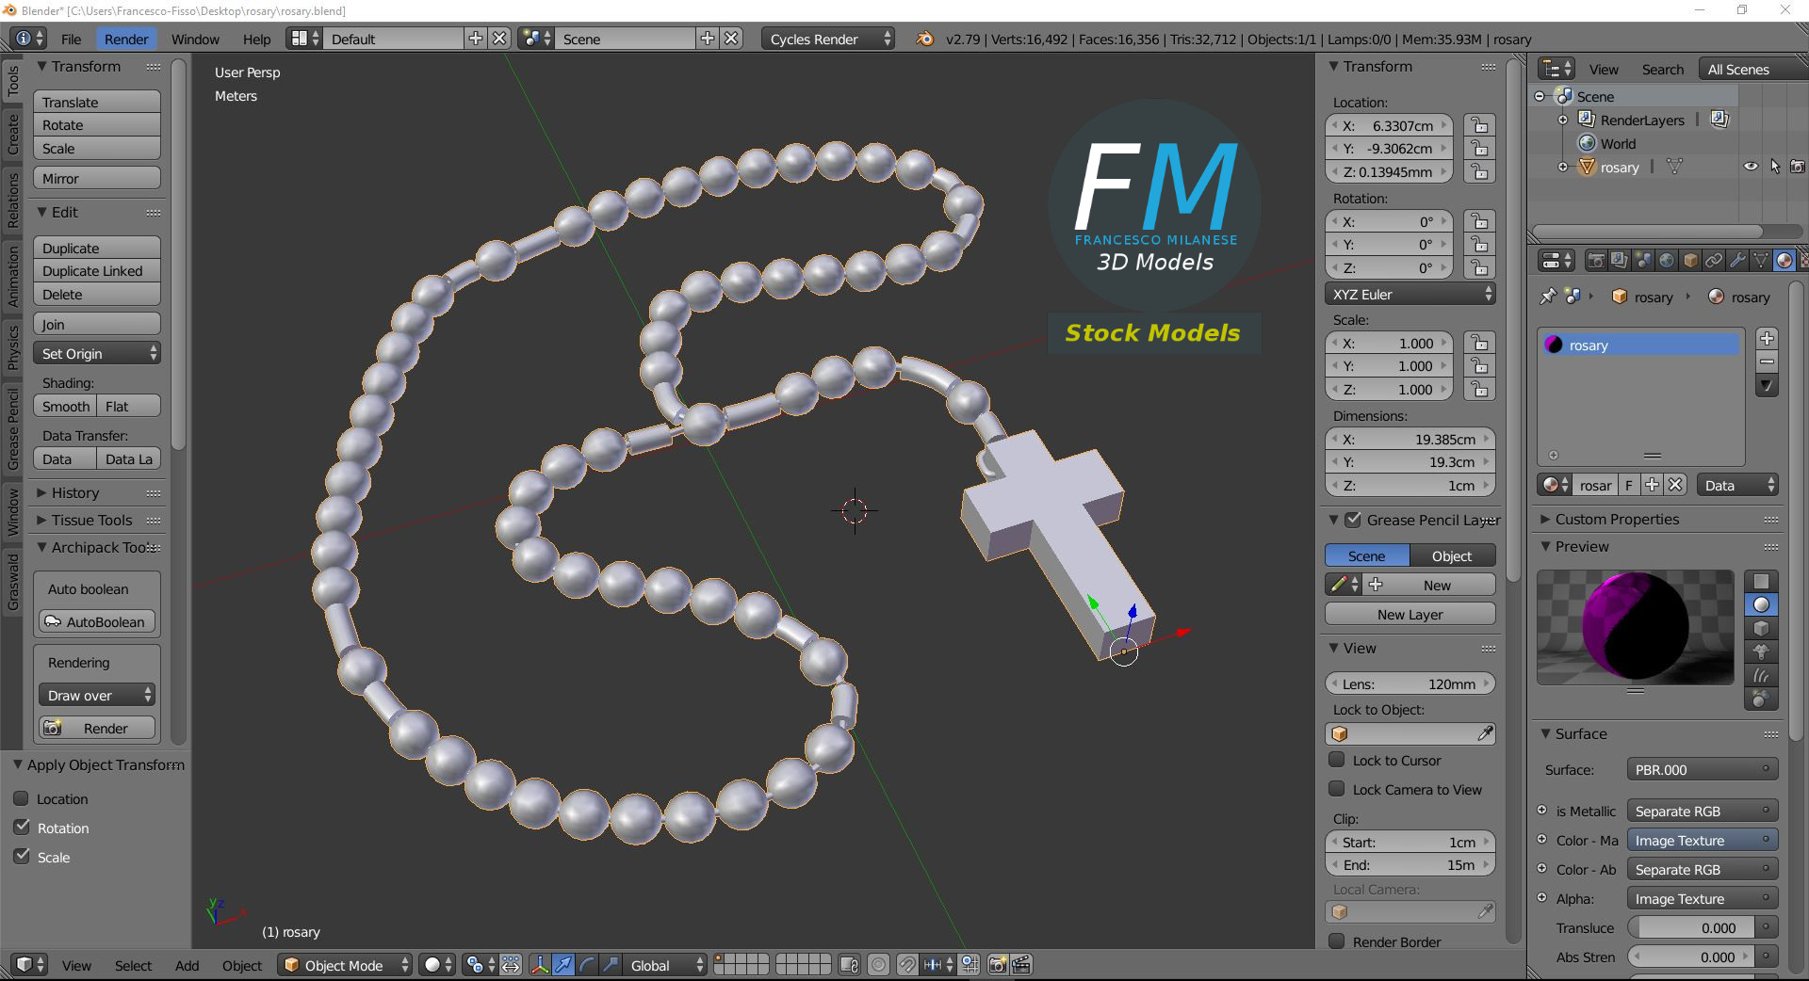Click the Translate button
The height and width of the screenshot is (981, 1809).
point(97,102)
